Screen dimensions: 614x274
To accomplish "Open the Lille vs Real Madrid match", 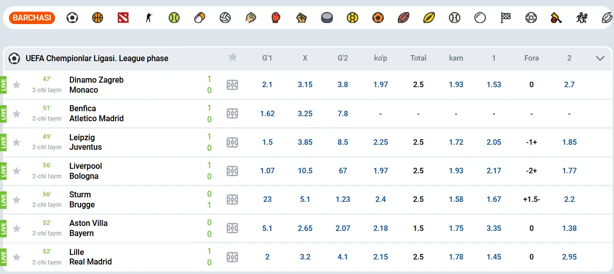I will click(91, 257).
